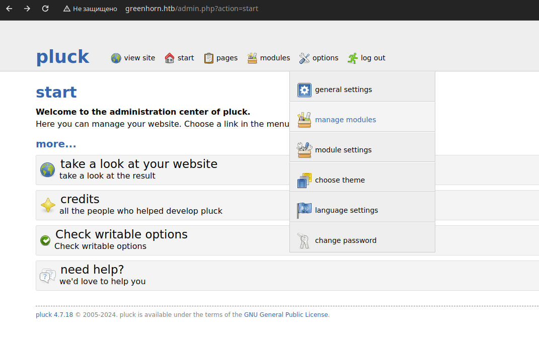Click the keys icon for change password
Viewport: 539px width, 342px height.
(303, 241)
